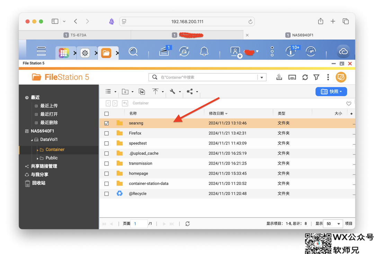374x254 pixels.
Task: Collapse the DataVol1 tree node
Action: [32, 140]
